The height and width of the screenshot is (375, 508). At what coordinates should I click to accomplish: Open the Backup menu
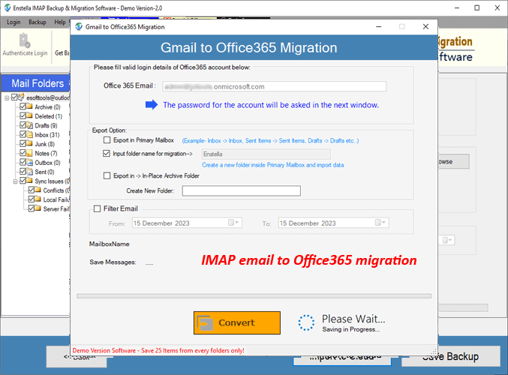(38, 22)
